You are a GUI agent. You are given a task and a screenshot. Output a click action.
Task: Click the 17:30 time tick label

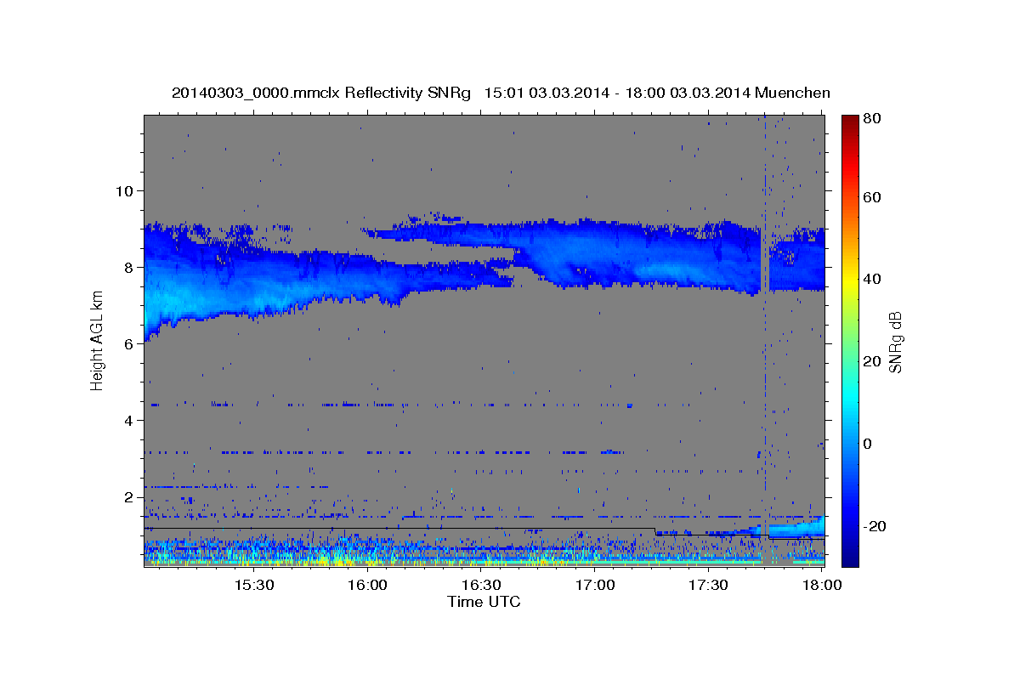pos(708,586)
